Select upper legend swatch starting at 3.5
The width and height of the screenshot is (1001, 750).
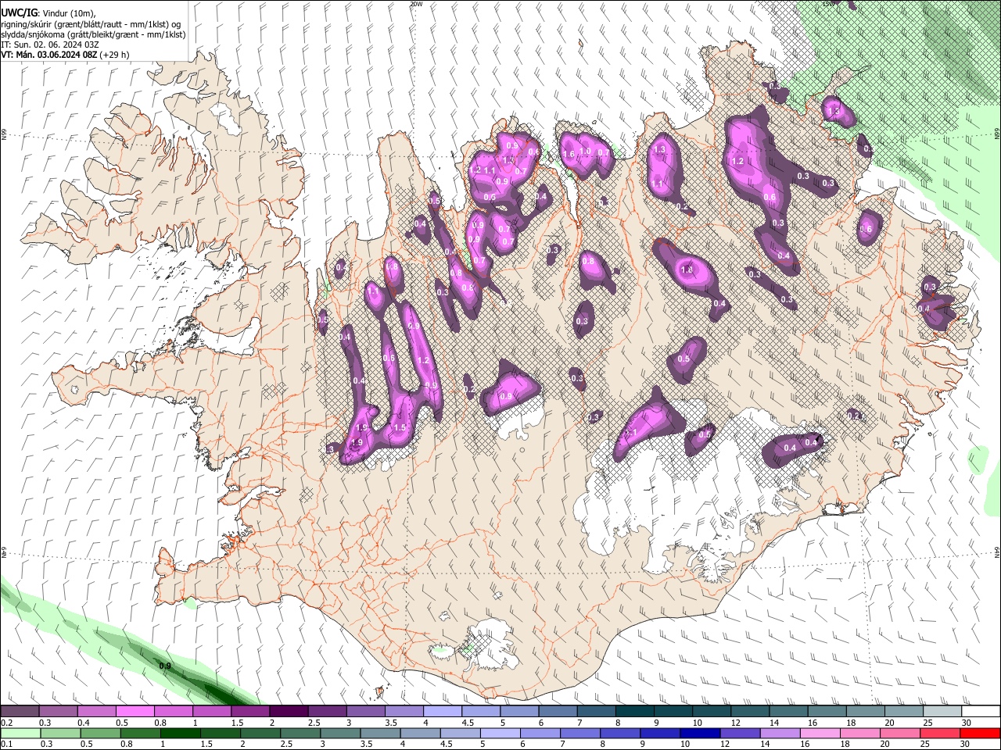pyautogui.click(x=404, y=711)
